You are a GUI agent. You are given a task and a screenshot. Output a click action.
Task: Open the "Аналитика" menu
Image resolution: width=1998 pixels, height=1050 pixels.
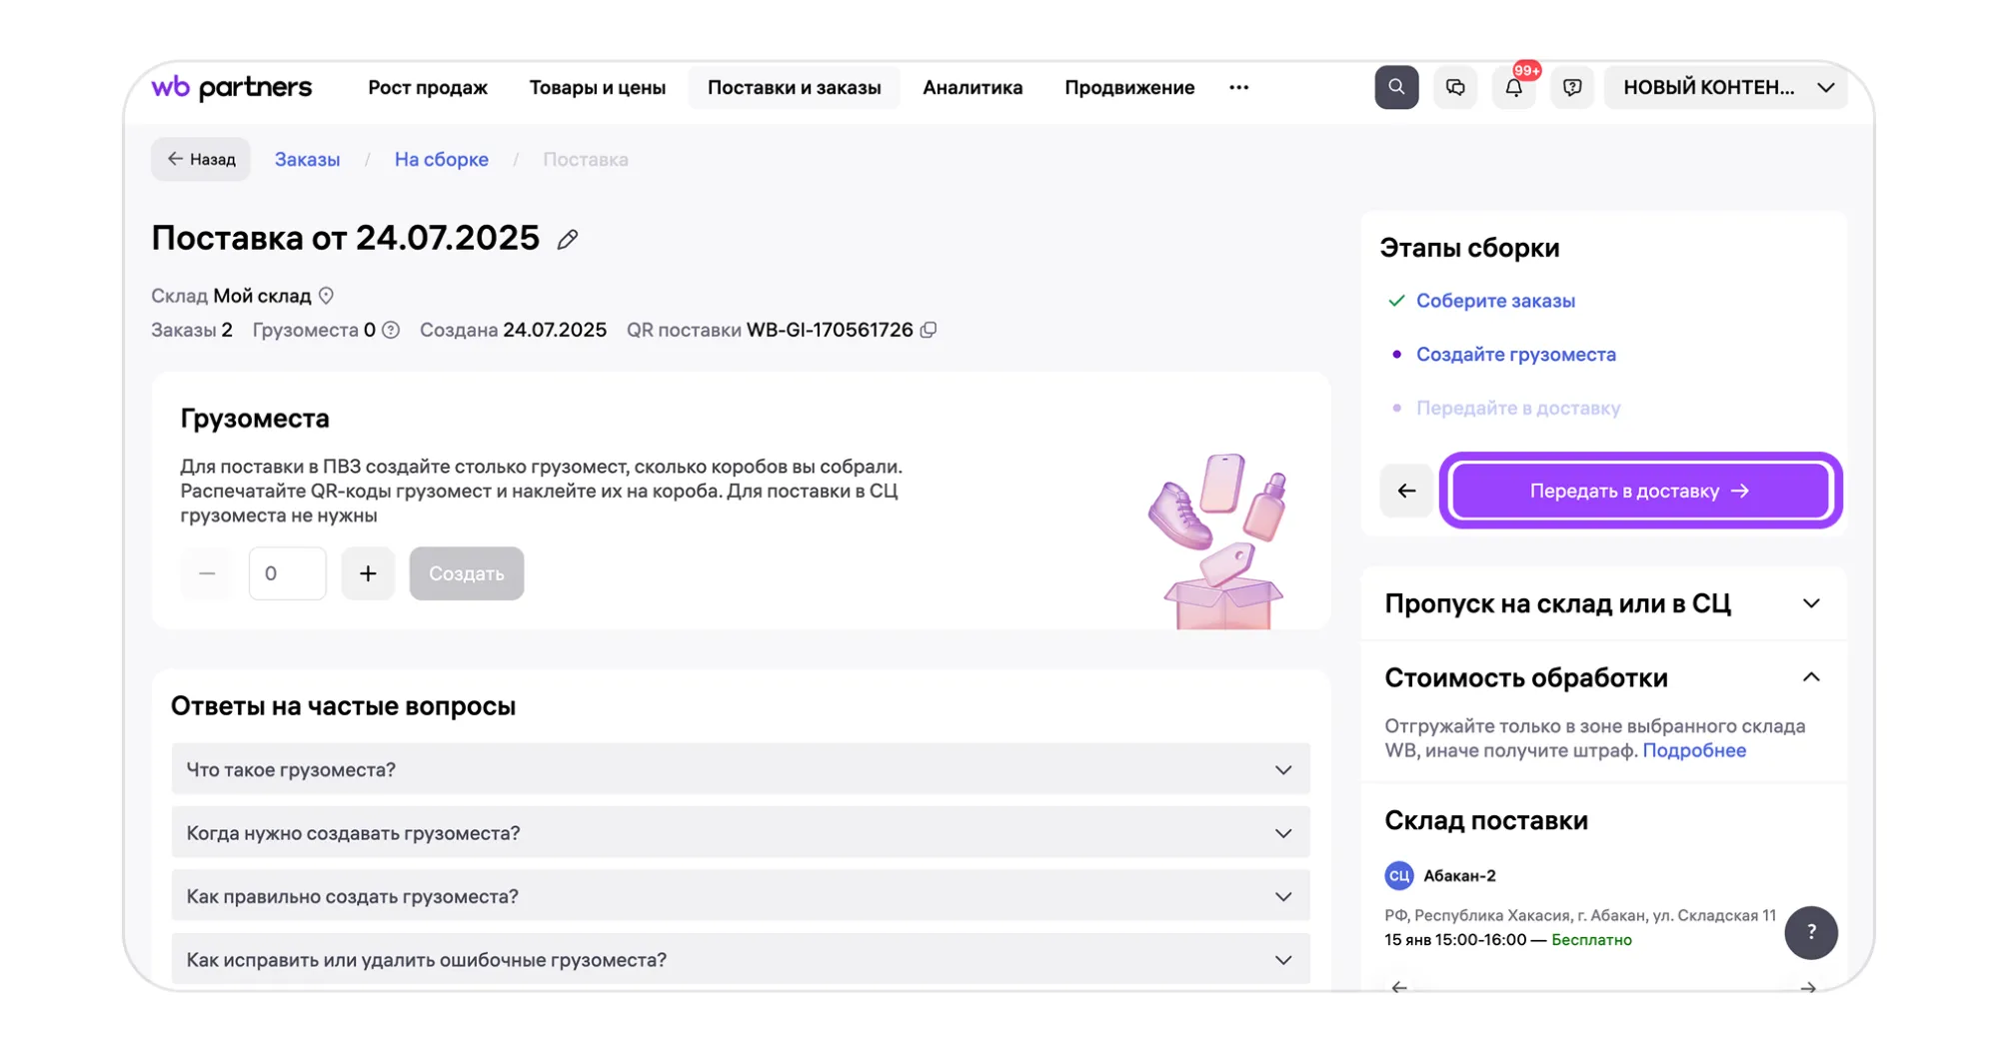(x=972, y=88)
